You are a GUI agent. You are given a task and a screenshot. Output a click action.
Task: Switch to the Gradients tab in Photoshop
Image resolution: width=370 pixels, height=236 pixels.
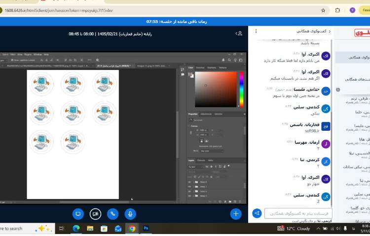[212, 68]
